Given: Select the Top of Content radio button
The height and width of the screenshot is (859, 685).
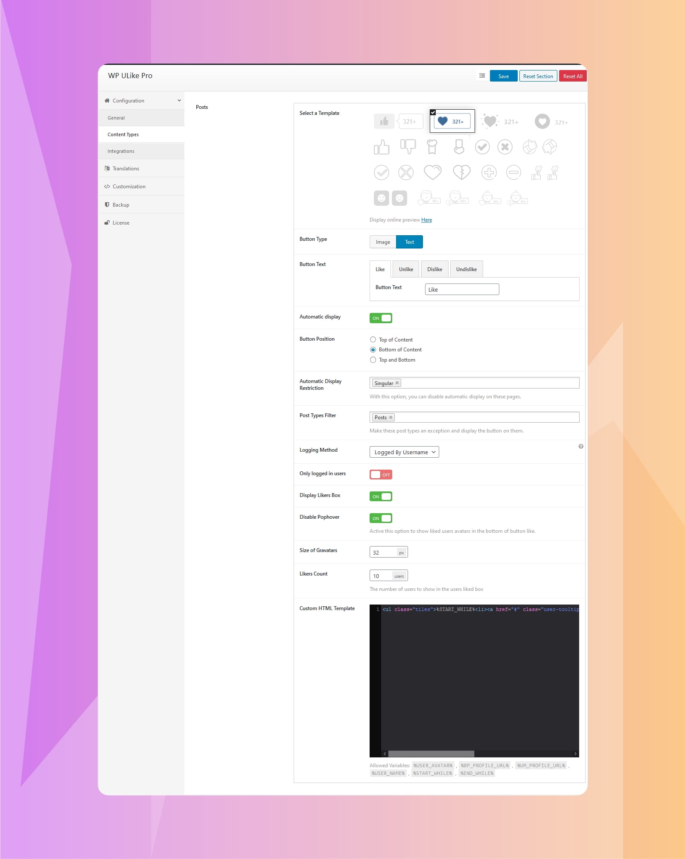Looking at the screenshot, I should 373,339.
